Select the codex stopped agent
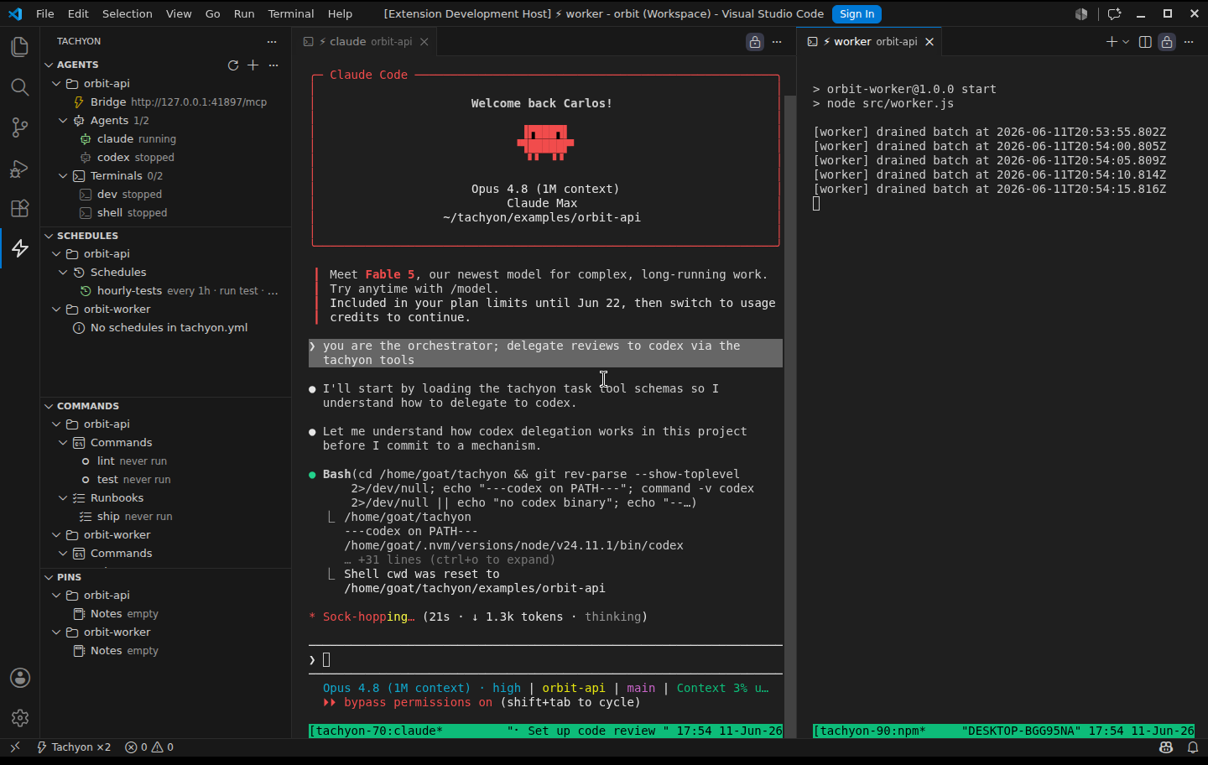The height and width of the screenshot is (765, 1208). click(166, 157)
